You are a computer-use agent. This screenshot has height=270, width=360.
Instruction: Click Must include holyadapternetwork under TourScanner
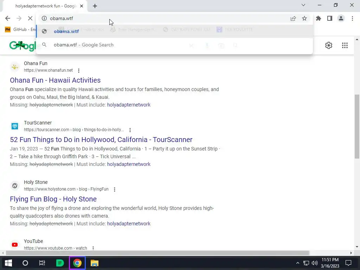pos(129,164)
